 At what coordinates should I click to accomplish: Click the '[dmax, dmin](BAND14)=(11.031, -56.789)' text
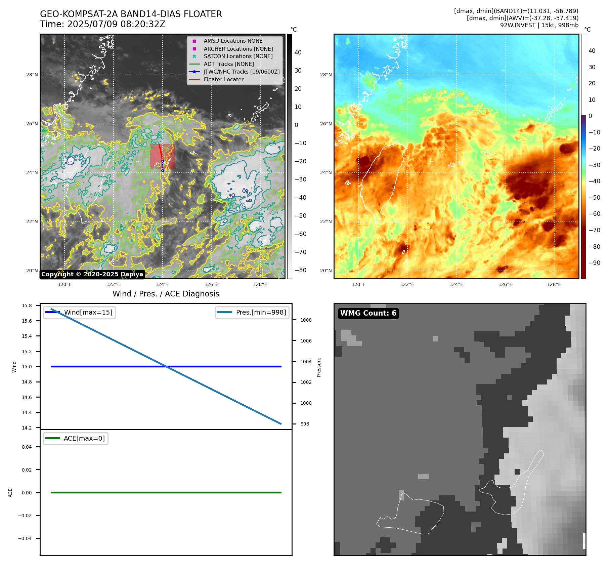(516, 11)
